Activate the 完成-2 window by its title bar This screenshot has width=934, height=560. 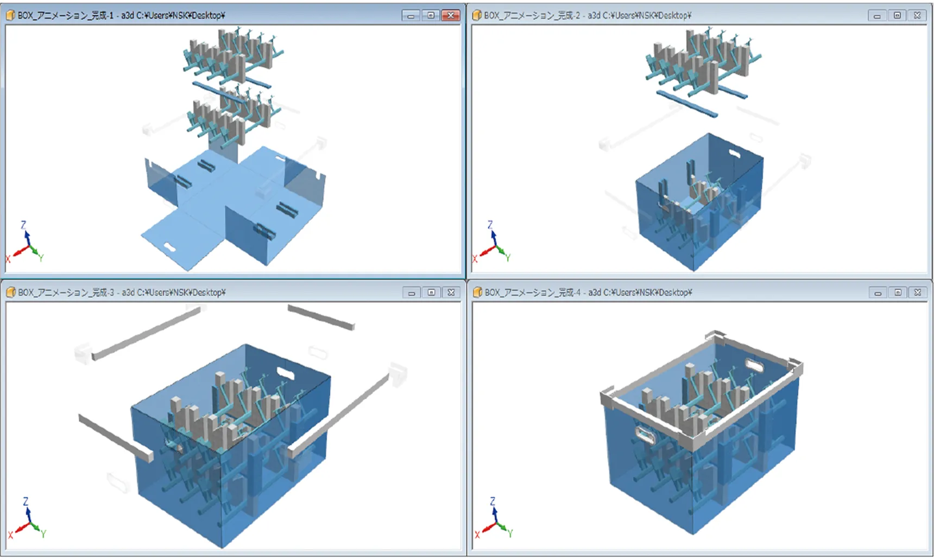coord(760,15)
